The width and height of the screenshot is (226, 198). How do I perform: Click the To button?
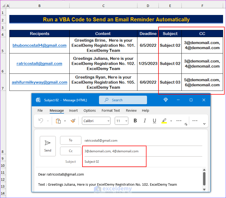(71, 140)
